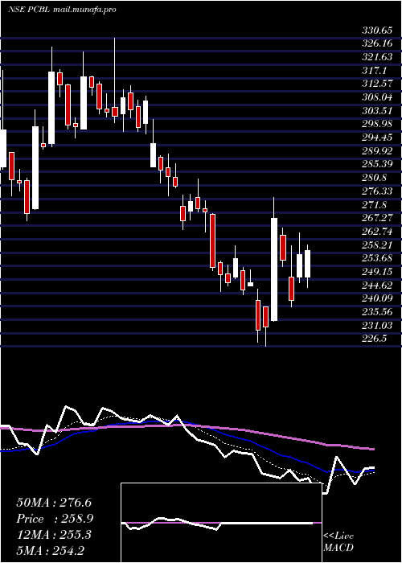This screenshot has height=563, width=402.
Task: Select the 253.68 price axis label
Action: tap(376, 258)
